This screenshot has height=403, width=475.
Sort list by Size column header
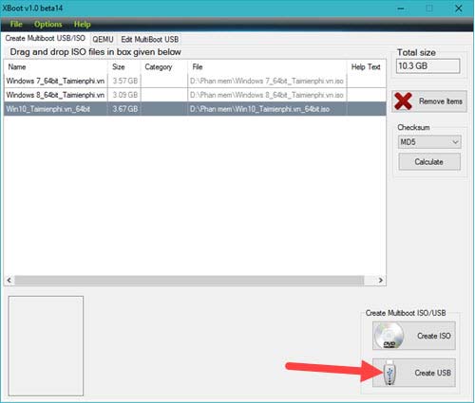coord(124,66)
